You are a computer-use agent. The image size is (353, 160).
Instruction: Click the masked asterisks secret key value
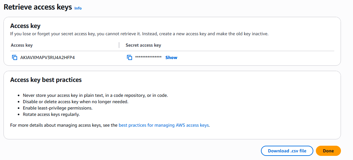coord(148,57)
